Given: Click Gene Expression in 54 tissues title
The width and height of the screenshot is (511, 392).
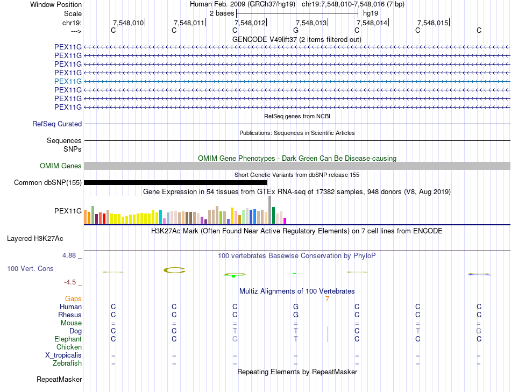Looking at the screenshot, I should (296, 191).
